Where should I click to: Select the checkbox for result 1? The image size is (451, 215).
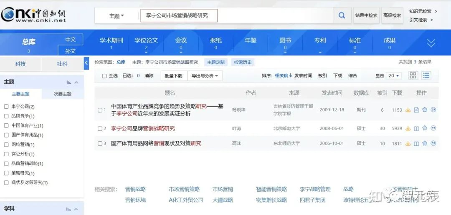click(100, 110)
